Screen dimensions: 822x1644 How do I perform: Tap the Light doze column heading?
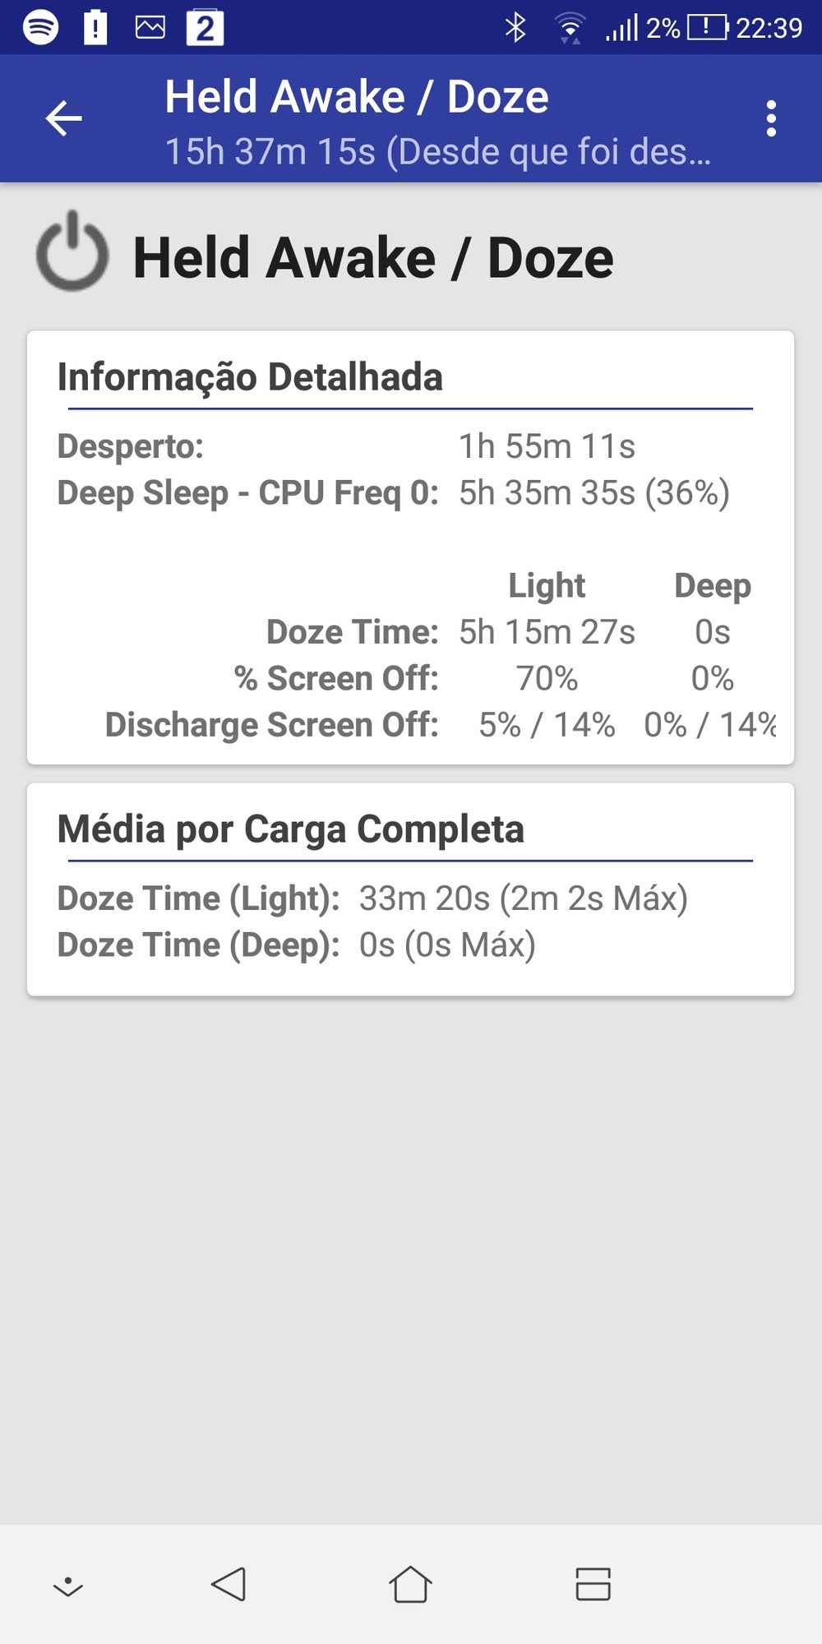(x=547, y=585)
